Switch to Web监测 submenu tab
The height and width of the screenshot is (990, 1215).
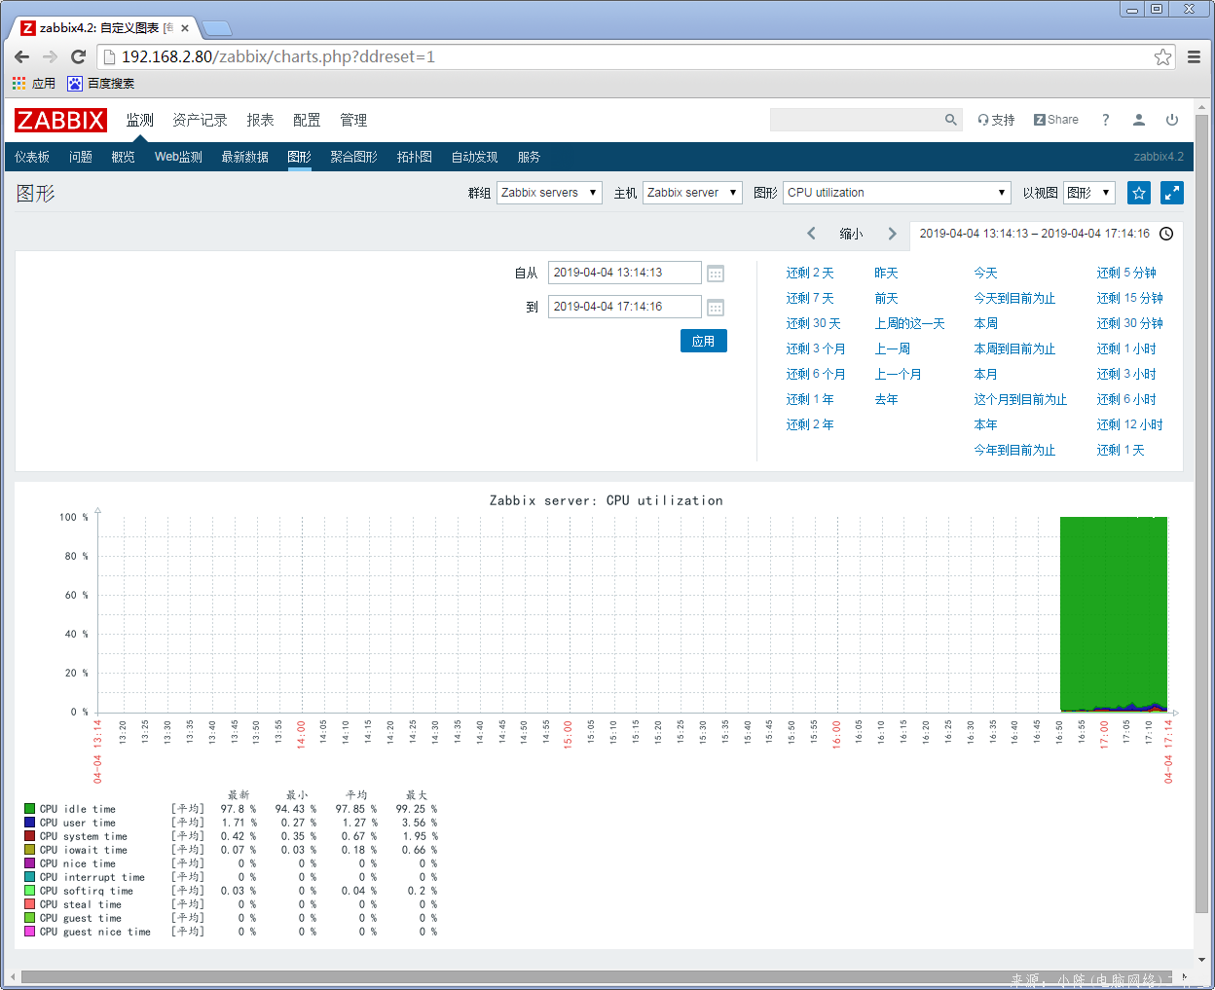point(178,157)
